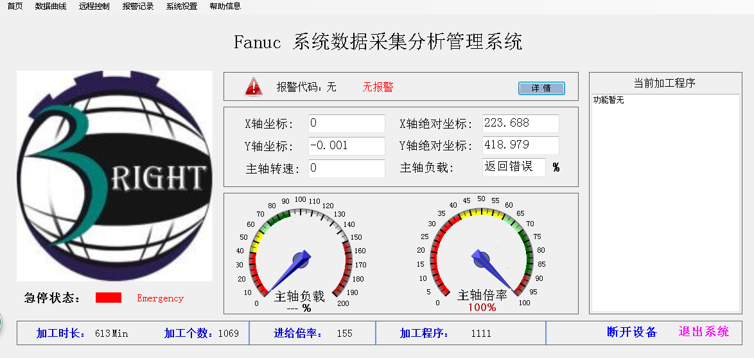Open the 首页 menu
The image size is (754, 358).
(x=15, y=6)
